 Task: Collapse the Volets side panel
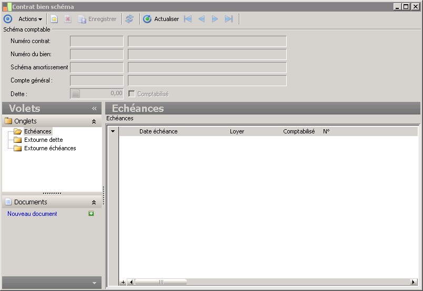94,109
